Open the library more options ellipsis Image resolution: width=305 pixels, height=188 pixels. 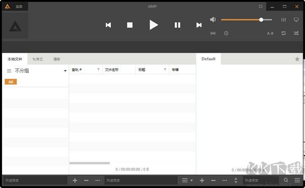(98, 180)
